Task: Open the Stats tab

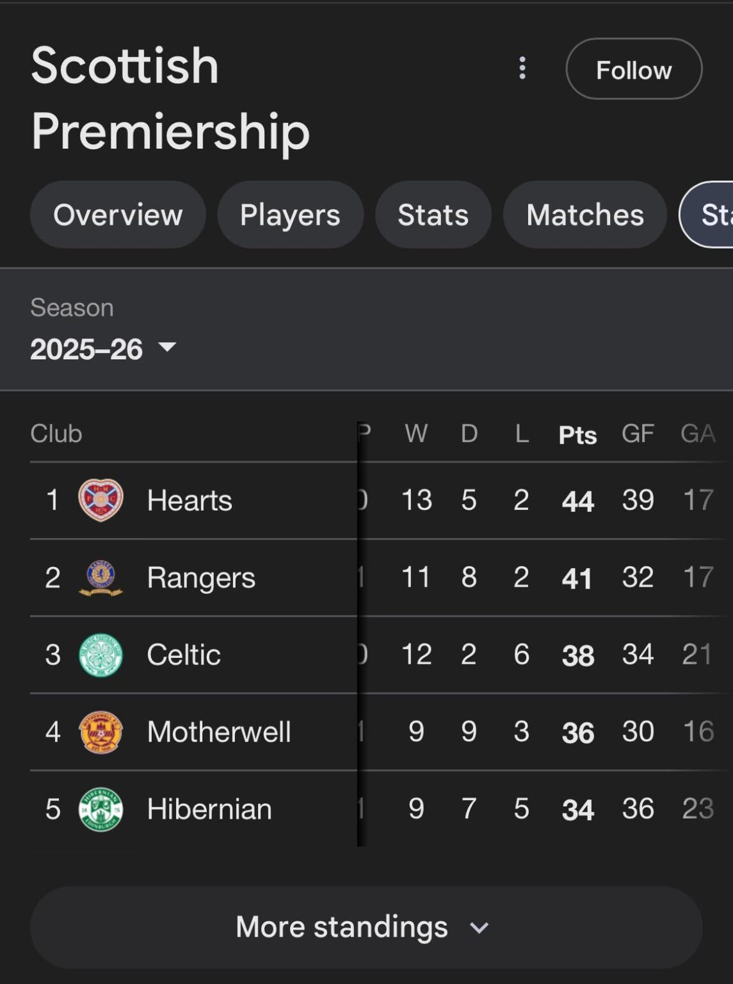Action: (x=433, y=215)
